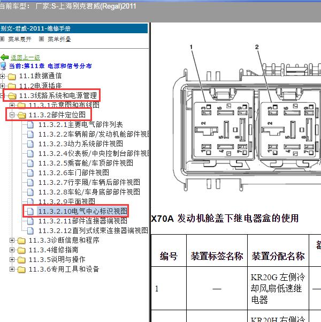
Task: Click the green back arrow icon
Action: click(x=4, y=57)
